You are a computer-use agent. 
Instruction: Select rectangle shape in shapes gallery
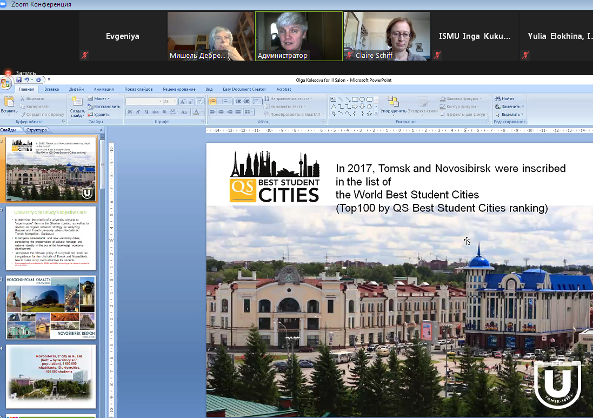pyautogui.click(x=355, y=99)
